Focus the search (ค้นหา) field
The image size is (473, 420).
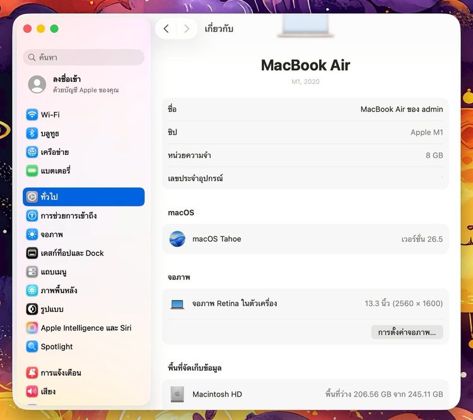pos(83,57)
